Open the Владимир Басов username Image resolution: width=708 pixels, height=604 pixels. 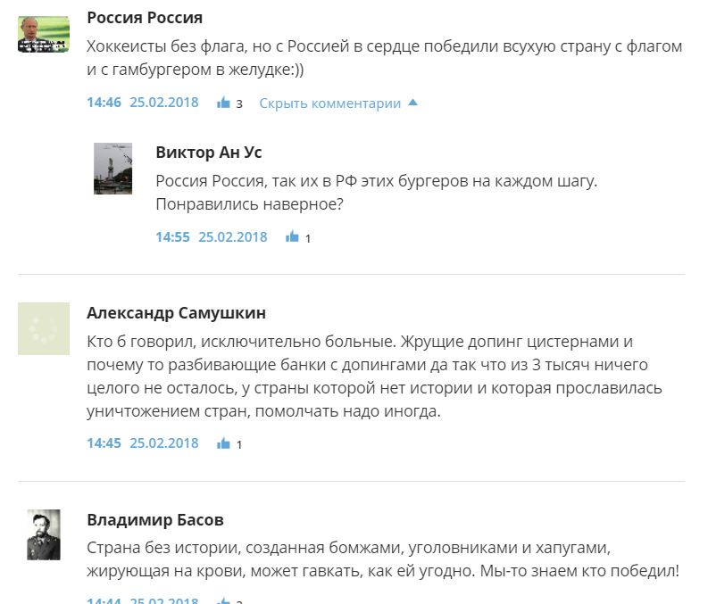pos(155,519)
